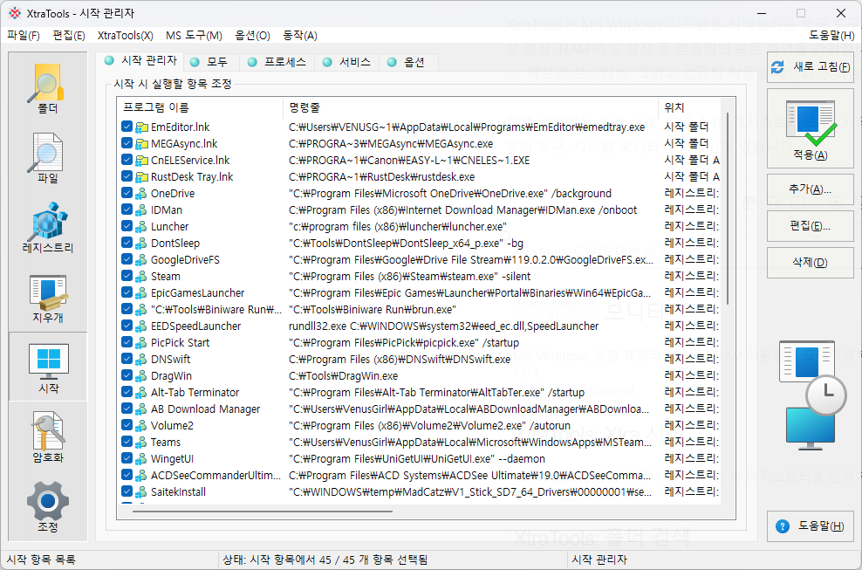Toggle the EpicGamesLauncher checkbox
This screenshot has width=862, height=570.
(x=127, y=292)
